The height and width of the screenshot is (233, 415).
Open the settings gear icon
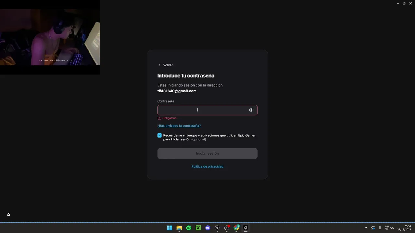tap(9, 215)
